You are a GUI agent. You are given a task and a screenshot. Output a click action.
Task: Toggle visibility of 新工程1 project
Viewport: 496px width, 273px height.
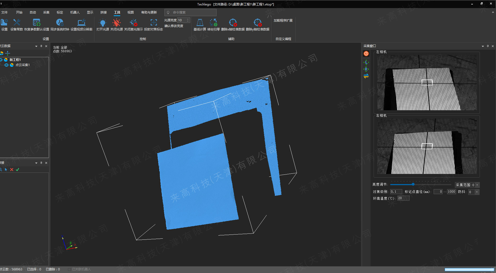coord(1,60)
